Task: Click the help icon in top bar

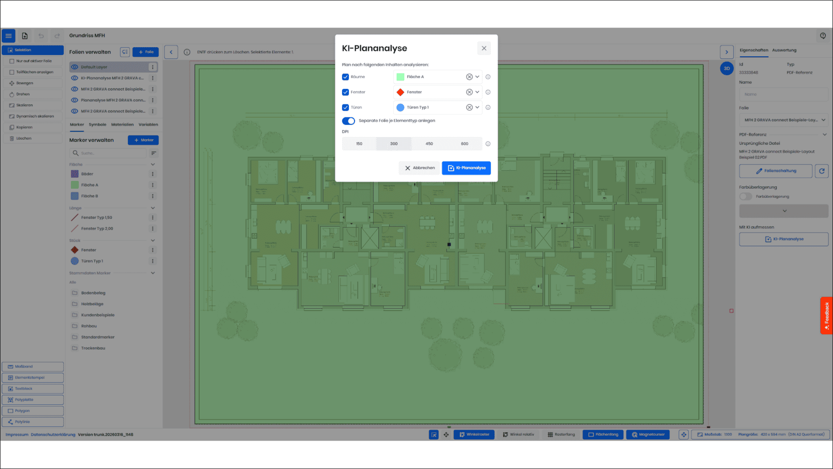Action: coord(822,36)
